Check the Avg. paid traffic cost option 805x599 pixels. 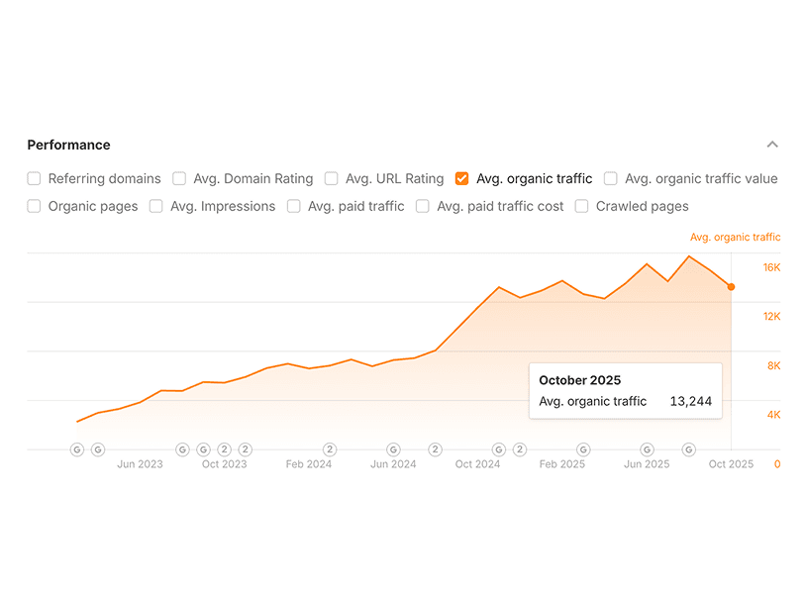[423, 207]
